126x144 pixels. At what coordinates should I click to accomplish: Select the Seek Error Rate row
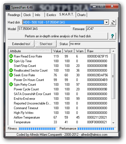click(60, 75)
